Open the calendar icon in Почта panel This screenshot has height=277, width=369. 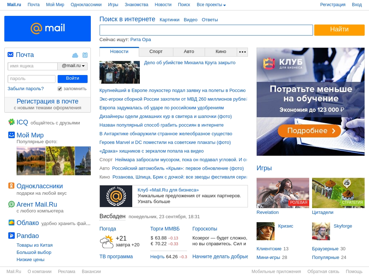click(85, 55)
